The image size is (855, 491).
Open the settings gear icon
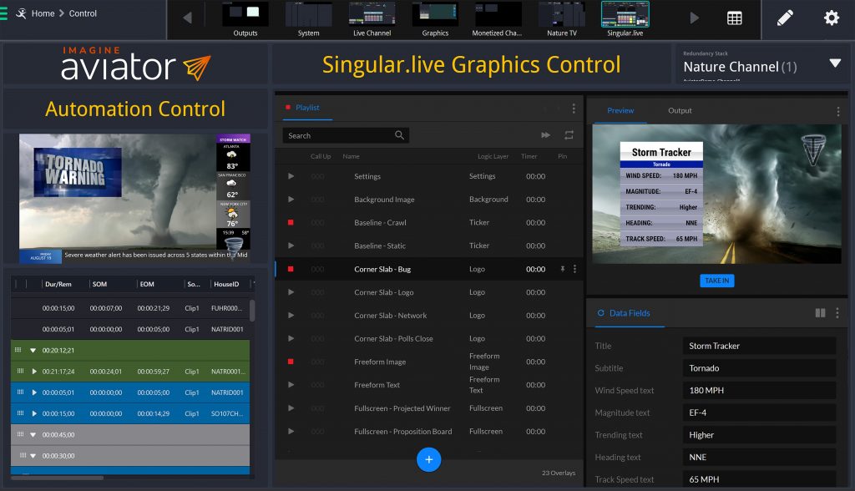click(831, 18)
